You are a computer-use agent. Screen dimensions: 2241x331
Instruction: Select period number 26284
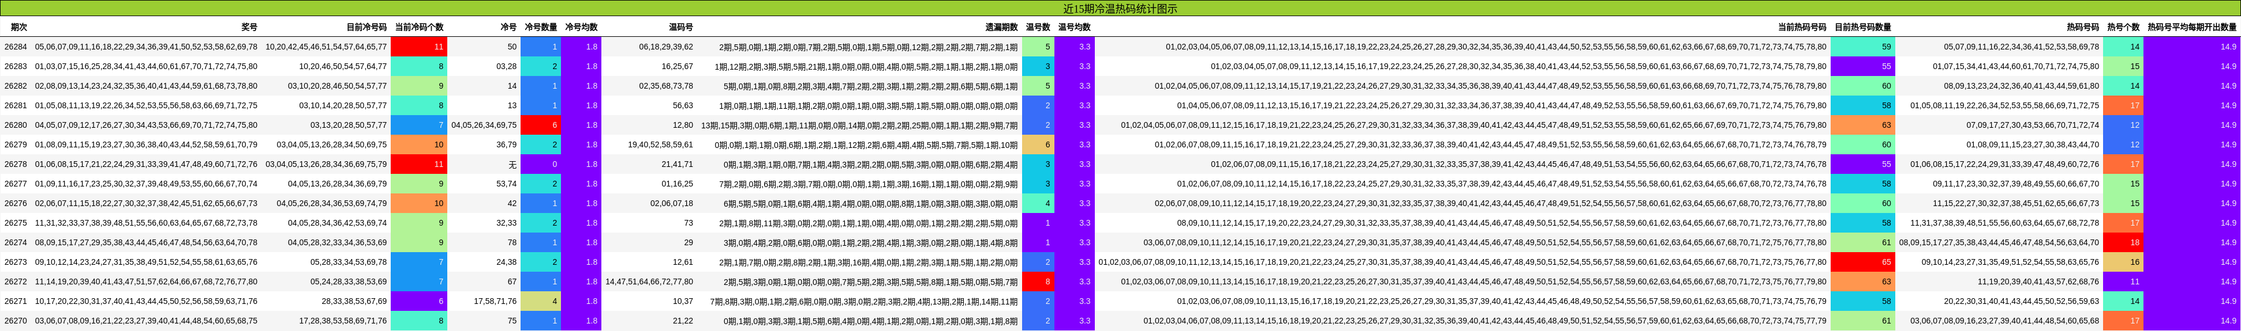coord(16,47)
